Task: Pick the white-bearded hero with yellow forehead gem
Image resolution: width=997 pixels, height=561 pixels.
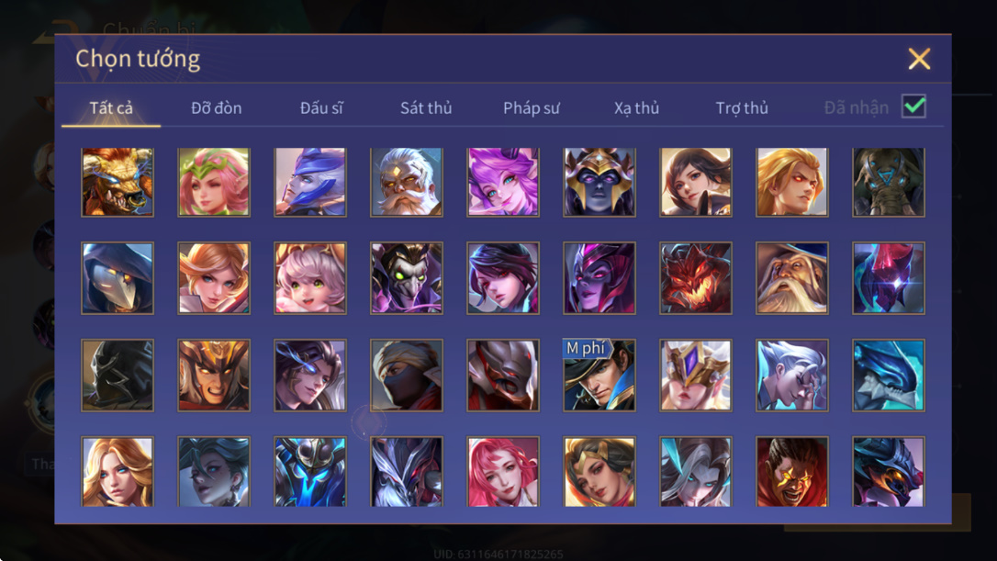Action: [407, 182]
